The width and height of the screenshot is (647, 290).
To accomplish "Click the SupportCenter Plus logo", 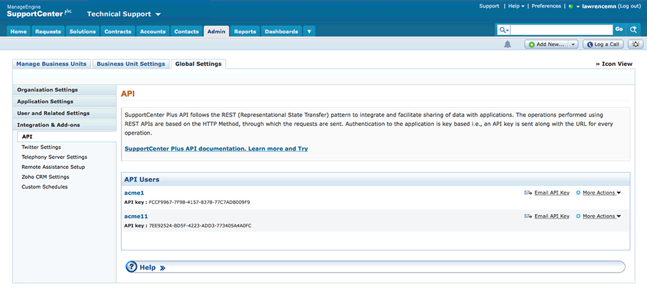I will 39,11.
